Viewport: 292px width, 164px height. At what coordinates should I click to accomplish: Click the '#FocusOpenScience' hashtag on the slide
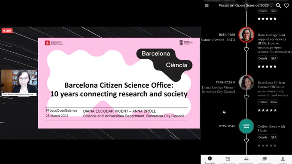[x=61, y=110]
